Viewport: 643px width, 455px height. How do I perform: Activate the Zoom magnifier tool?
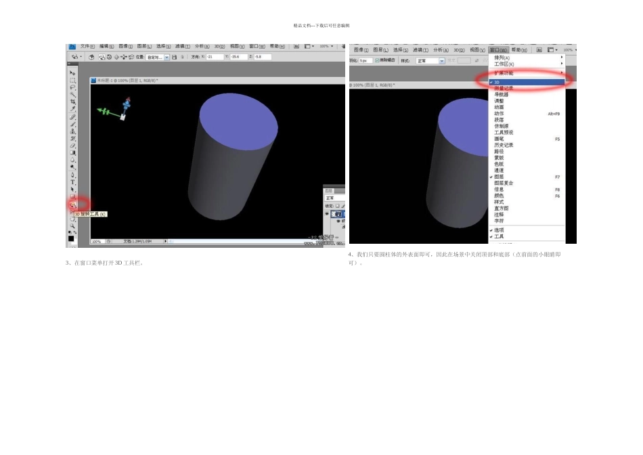pyautogui.click(x=72, y=225)
